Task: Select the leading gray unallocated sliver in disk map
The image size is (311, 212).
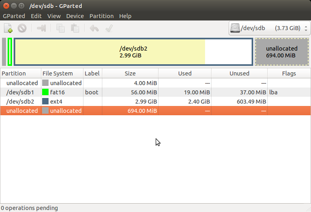Action: click(x=4, y=52)
